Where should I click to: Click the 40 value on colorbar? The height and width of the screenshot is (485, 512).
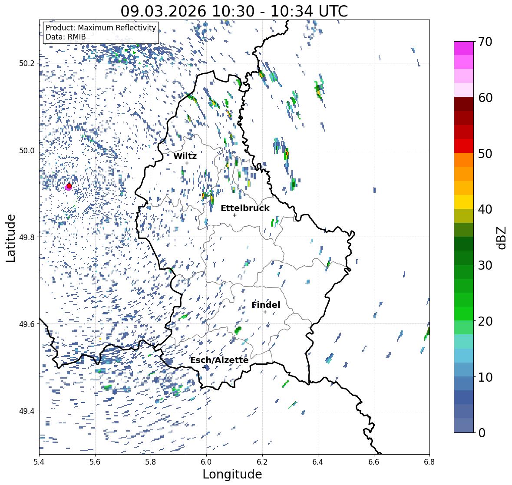(x=485, y=209)
